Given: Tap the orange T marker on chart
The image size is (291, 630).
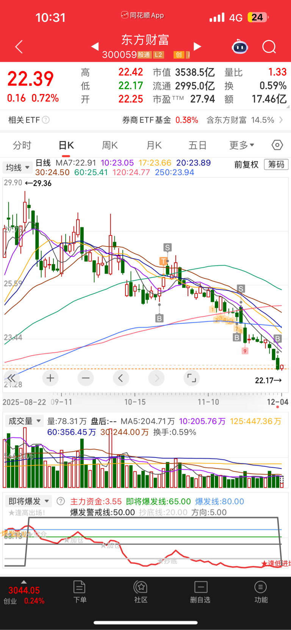Looking at the screenshot, I should click(x=163, y=261).
